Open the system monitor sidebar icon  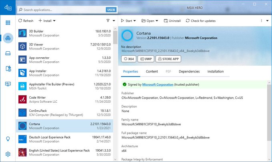click(x=8, y=84)
